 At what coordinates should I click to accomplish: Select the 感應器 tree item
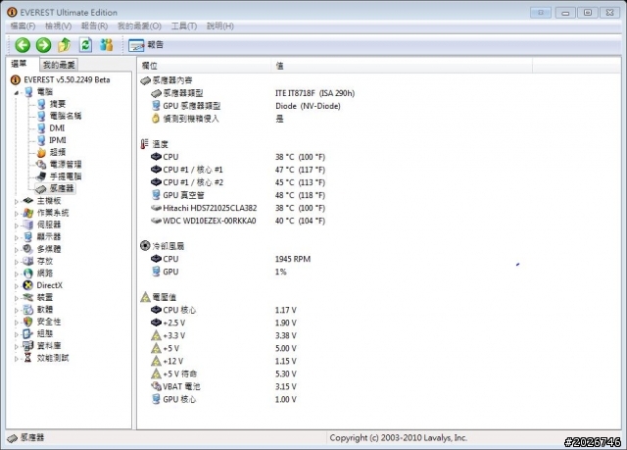(55, 188)
